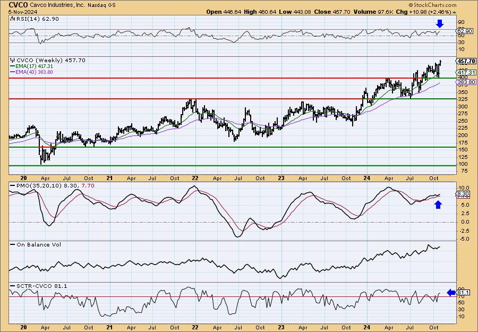Click the 200 price axis label
The image size is (478, 332).
(x=463, y=135)
